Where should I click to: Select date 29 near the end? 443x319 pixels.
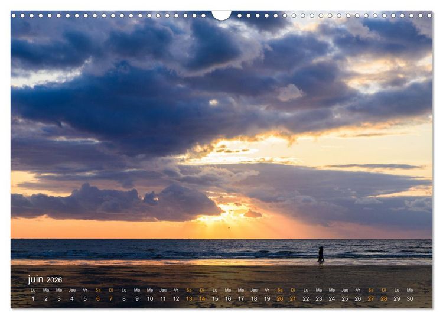coord(397,299)
